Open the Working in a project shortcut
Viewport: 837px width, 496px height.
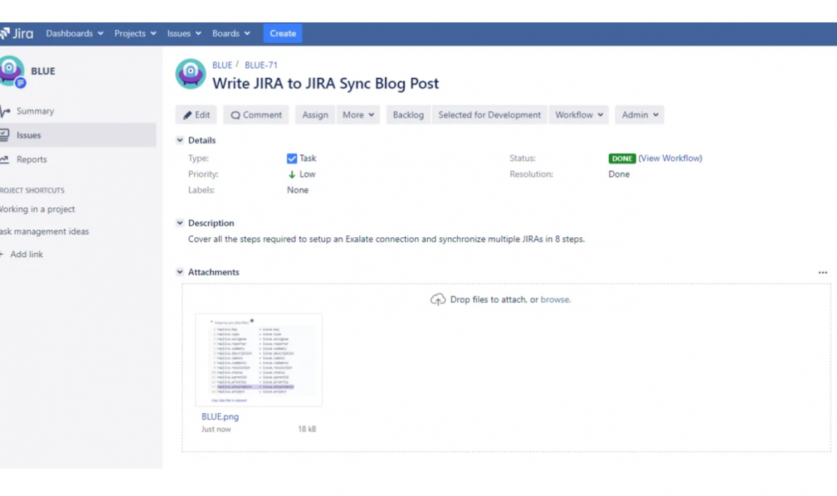[x=37, y=209]
